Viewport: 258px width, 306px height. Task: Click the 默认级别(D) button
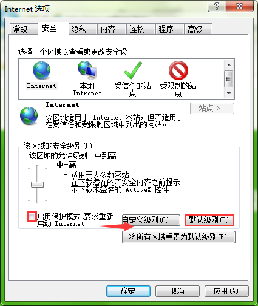tap(209, 220)
